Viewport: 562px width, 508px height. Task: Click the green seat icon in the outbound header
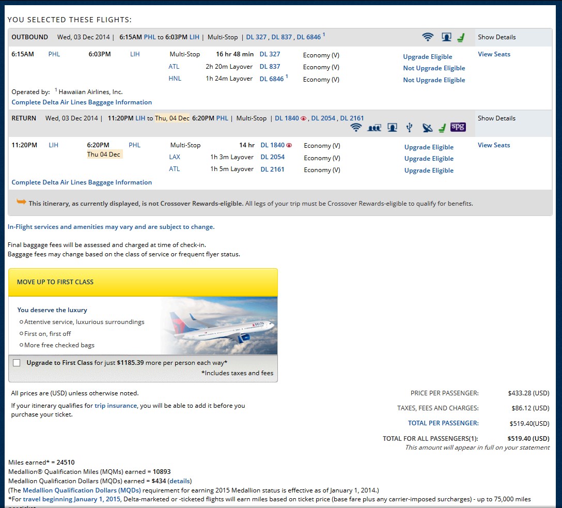pyautogui.click(x=461, y=37)
